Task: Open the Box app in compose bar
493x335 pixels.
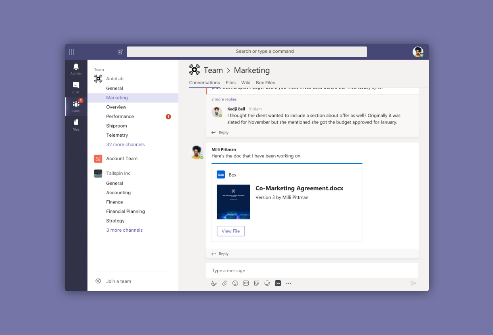Action: point(278,283)
